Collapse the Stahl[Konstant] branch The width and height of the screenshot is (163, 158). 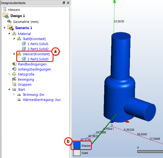pyautogui.click(x=14, y=39)
